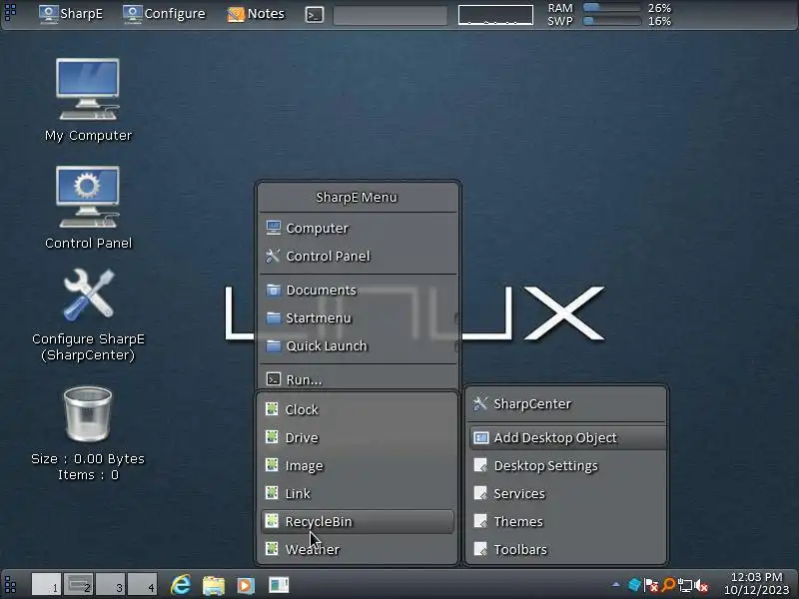Select Run... in SharpE Menu
The width and height of the screenshot is (799, 599).
click(x=359, y=379)
